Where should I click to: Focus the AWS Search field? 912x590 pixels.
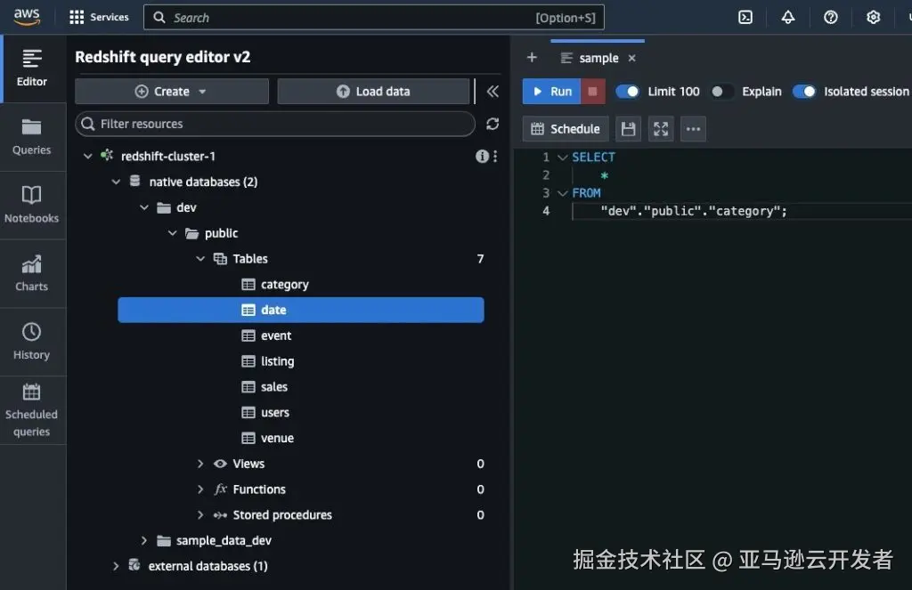373,18
